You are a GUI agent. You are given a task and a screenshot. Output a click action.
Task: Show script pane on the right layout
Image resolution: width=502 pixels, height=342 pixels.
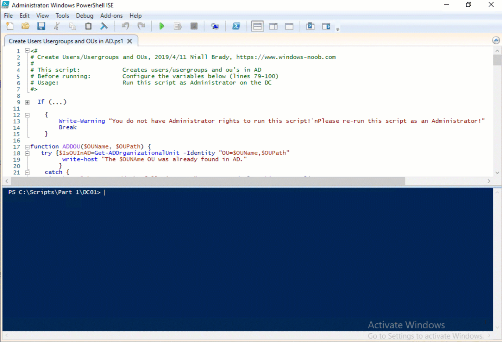coord(273,26)
